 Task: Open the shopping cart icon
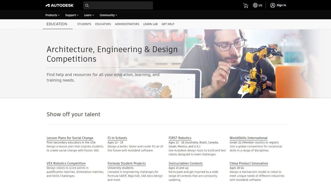[x=245, y=5]
